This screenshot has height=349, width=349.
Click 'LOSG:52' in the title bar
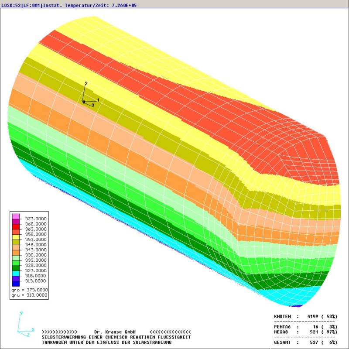click(x=11, y=5)
